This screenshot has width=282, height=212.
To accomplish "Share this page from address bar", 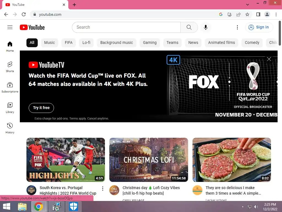I will 238,14.
